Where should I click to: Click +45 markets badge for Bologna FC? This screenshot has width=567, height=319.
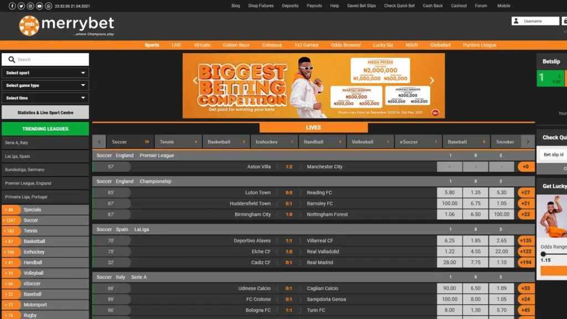tap(526, 310)
